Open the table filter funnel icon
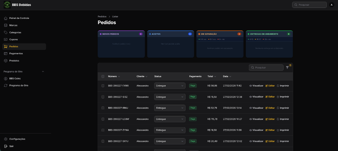The width and height of the screenshot is (338, 151). point(287,67)
